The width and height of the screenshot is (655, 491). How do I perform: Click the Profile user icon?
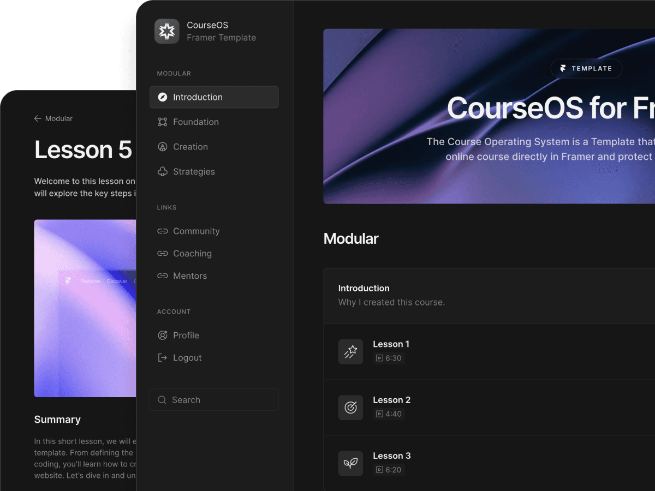[162, 336]
